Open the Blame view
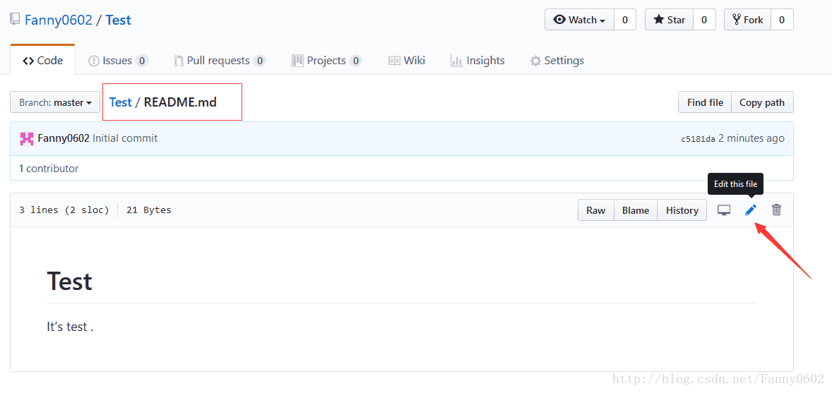832x393 pixels. point(636,210)
